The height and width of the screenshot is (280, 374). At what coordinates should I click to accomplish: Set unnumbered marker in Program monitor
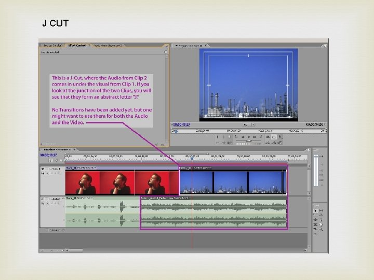pos(229,137)
